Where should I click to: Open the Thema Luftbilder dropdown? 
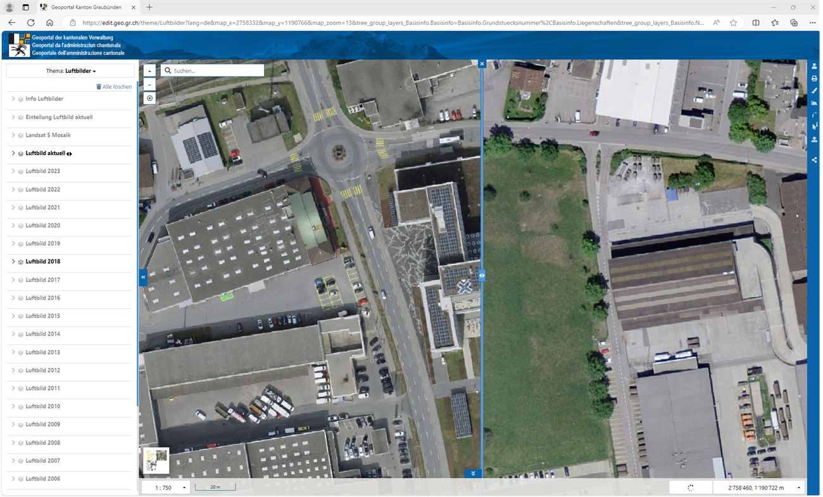coord(70,71)
